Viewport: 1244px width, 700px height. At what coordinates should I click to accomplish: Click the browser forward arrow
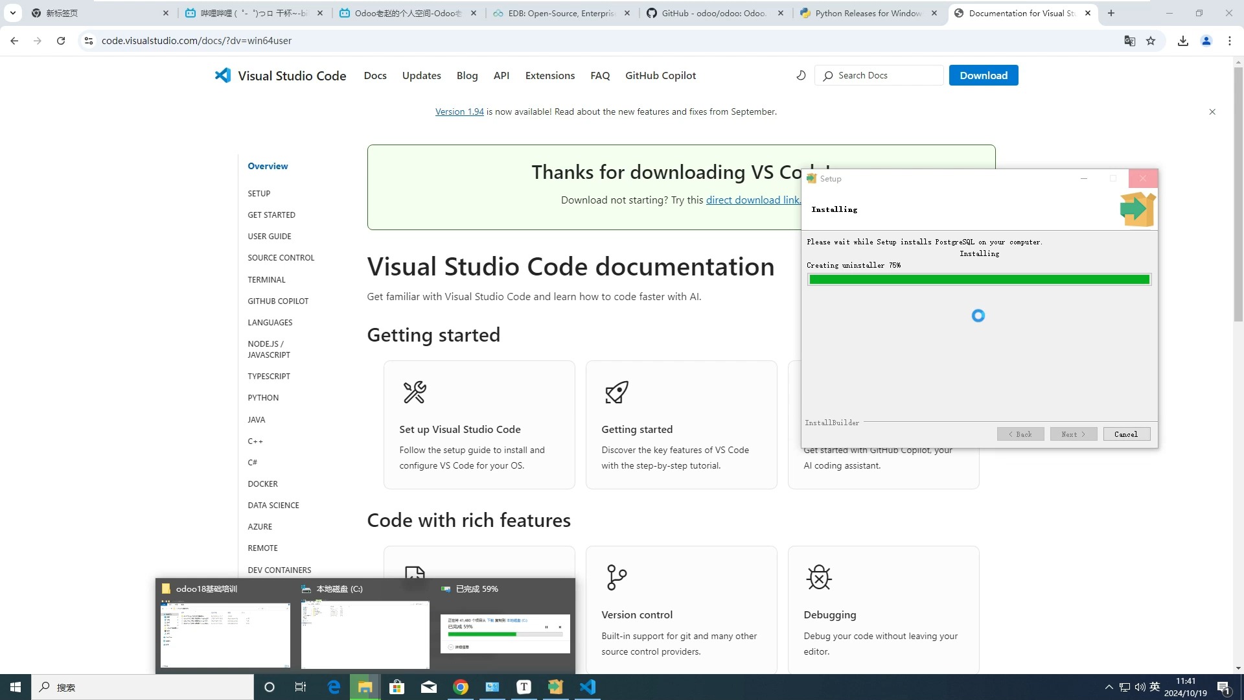pyautogui.click(x=38, y=41)
